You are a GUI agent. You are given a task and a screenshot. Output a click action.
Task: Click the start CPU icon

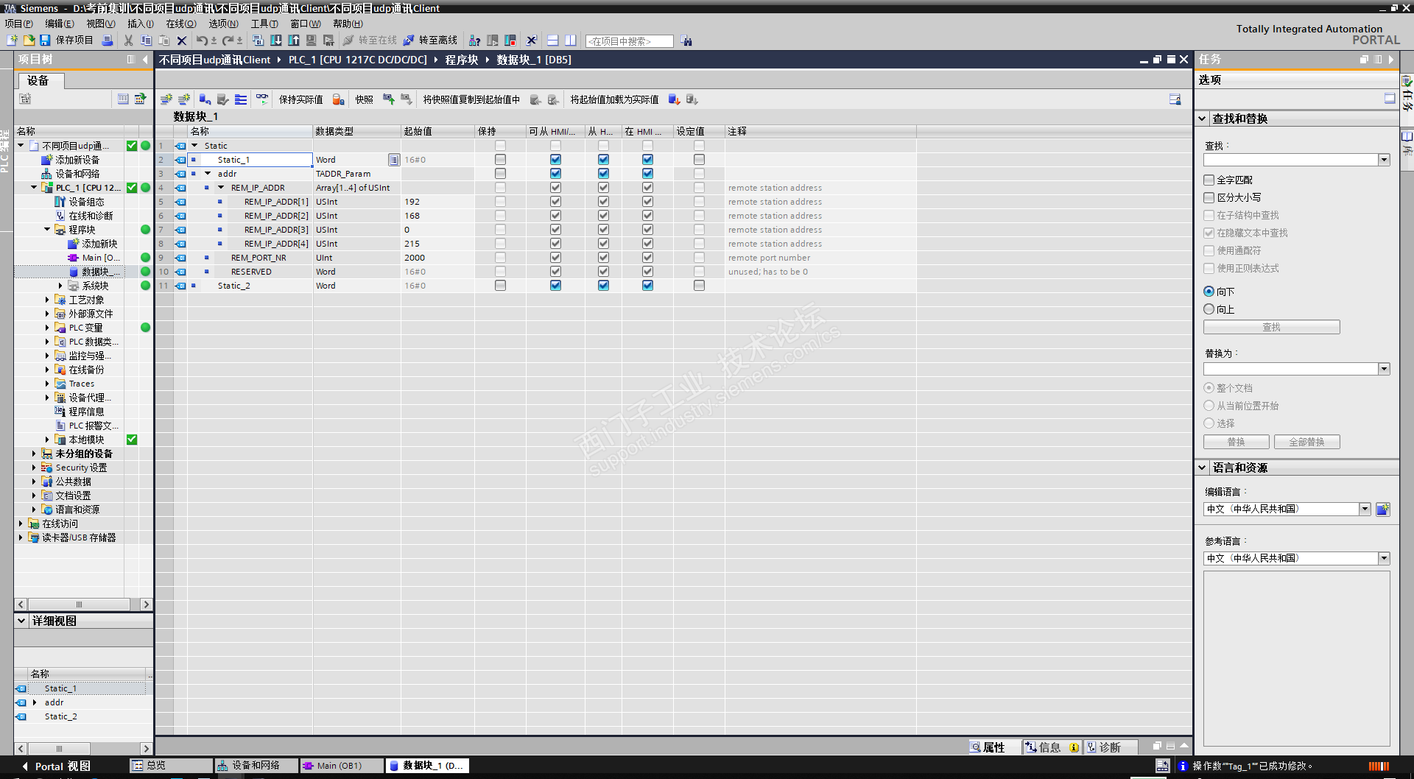coord(493,40)
